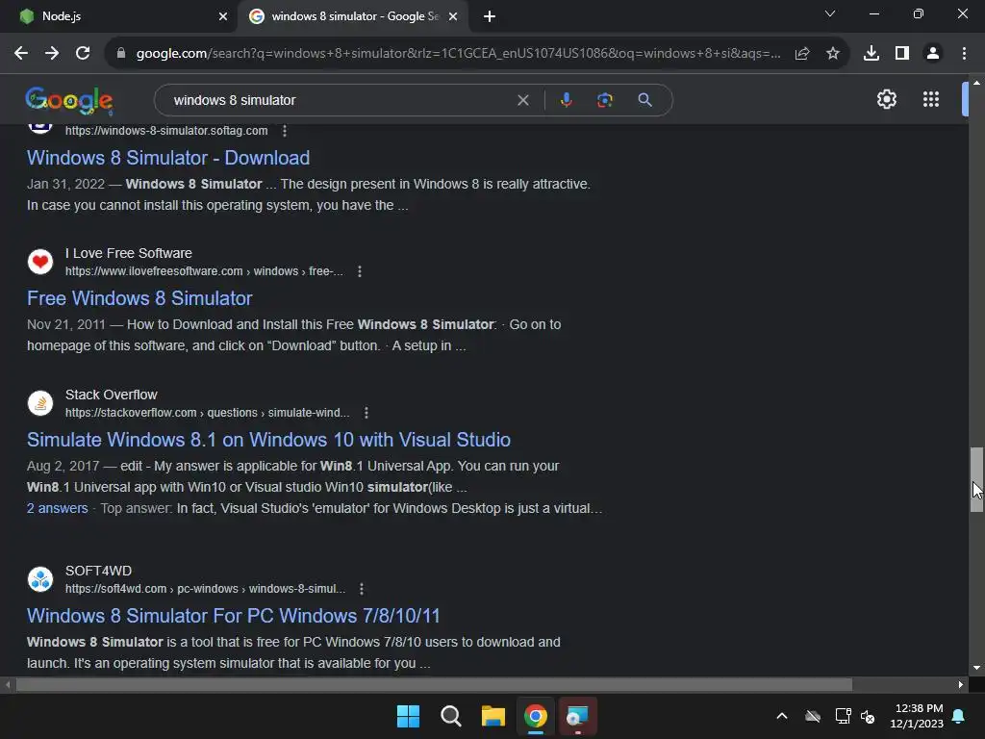Viewport: 985px width, 739px height.
Task: Show hidden system tray icons
Action: (782, 716)
